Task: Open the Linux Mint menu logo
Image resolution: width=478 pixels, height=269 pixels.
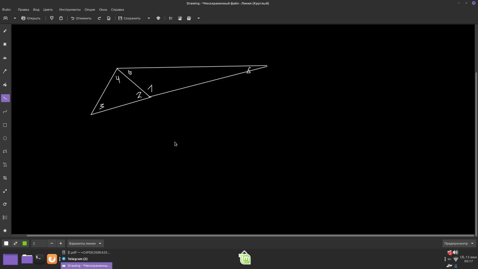Action: pos(245,257)
